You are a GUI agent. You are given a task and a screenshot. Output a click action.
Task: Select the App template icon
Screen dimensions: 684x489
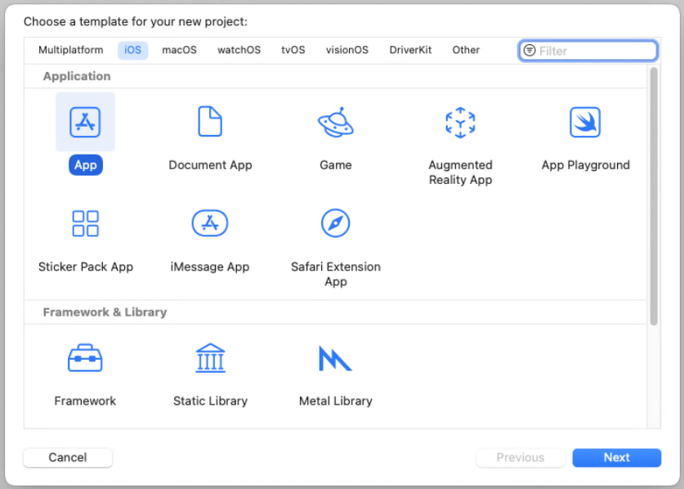point(85,123)
